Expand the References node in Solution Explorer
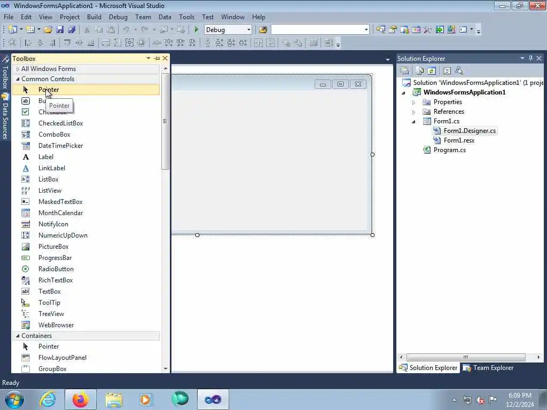Screen dimensions: 547x410 tap(414, 112)
